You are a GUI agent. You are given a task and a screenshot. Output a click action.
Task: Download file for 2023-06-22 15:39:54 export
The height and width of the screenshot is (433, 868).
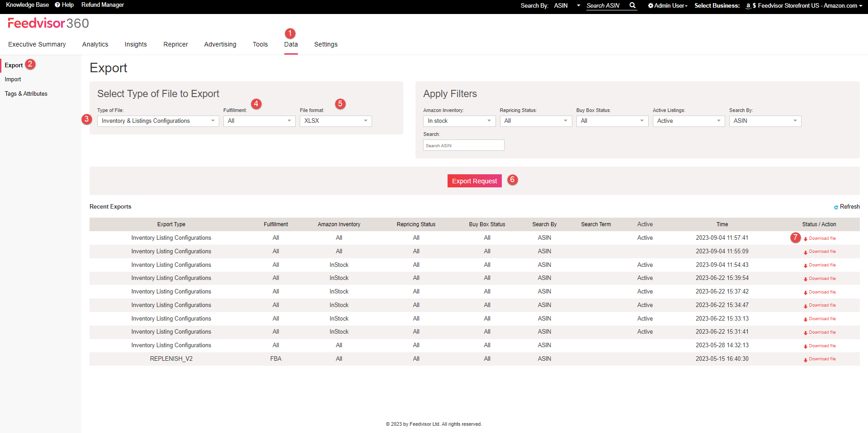click(x=820, y=279)
